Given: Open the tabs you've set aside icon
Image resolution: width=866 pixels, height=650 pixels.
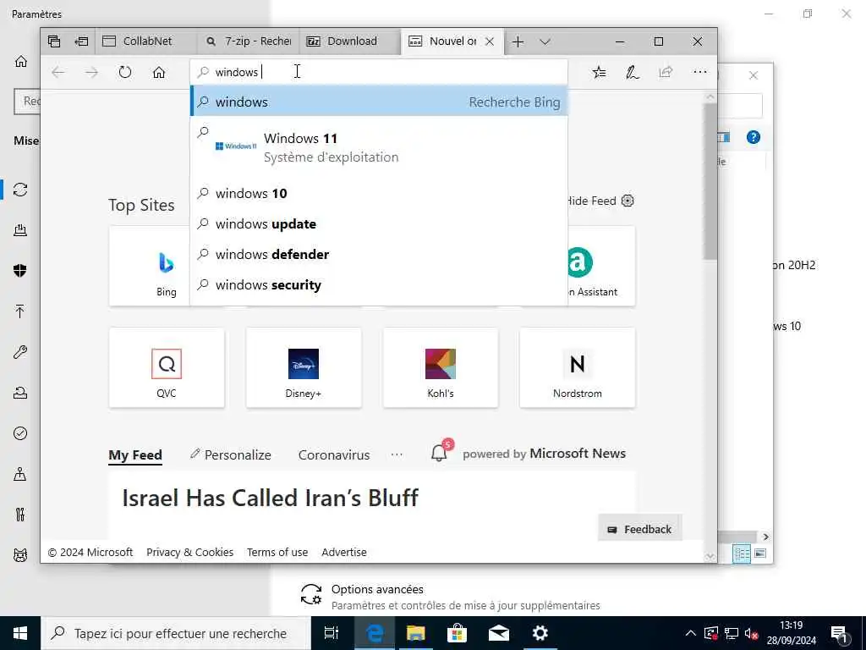Looking at the screenshot, I should [x=54, y=41].
